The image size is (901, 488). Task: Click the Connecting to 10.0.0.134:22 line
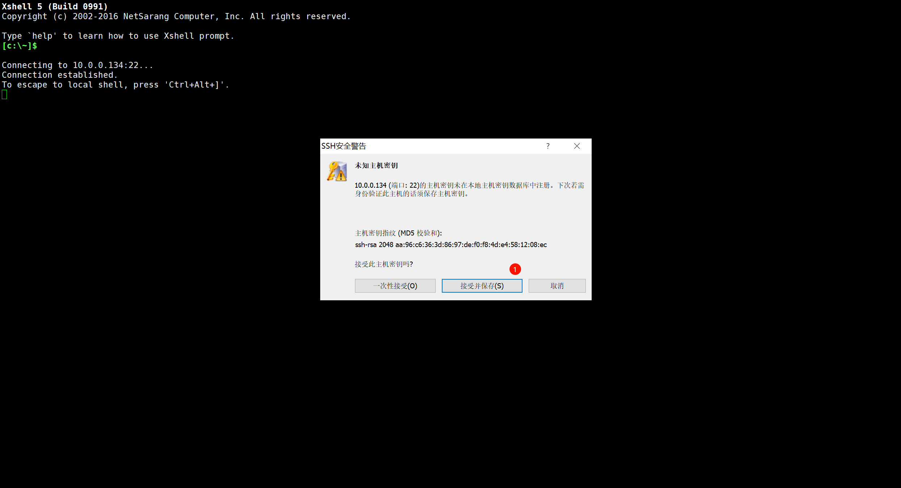coord(77,65)
